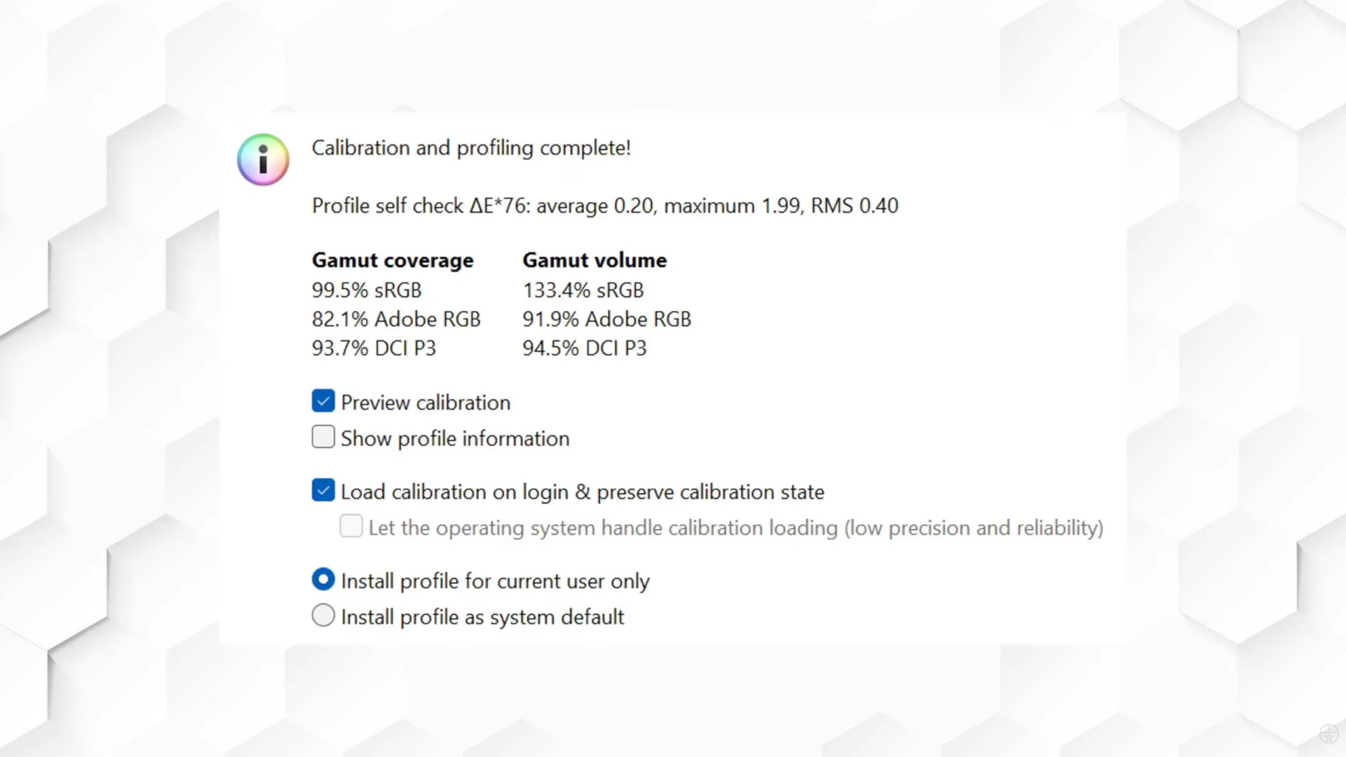Click the 91.9% Adobe RGB volume value

click(x=606, y=320)
